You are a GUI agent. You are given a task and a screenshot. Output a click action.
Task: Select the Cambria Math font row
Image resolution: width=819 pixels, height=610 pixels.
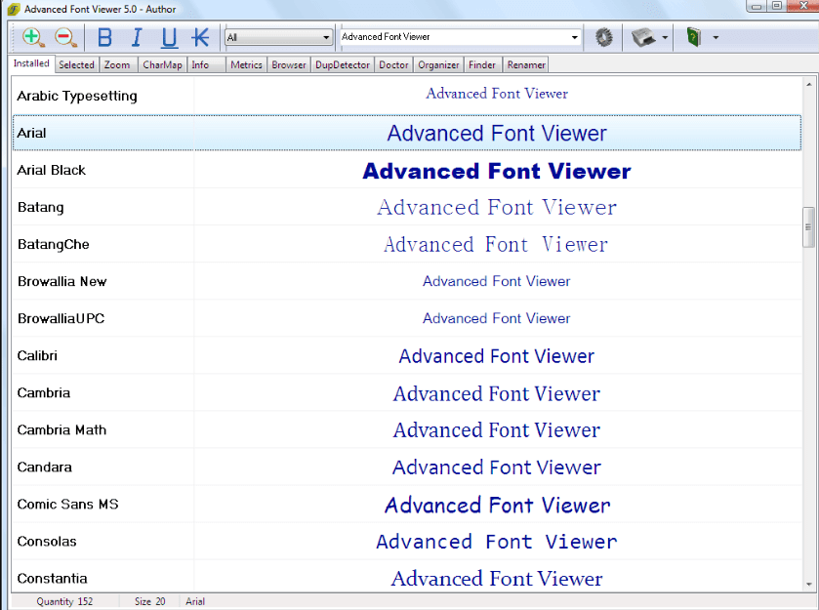click(x=407, y=429)
